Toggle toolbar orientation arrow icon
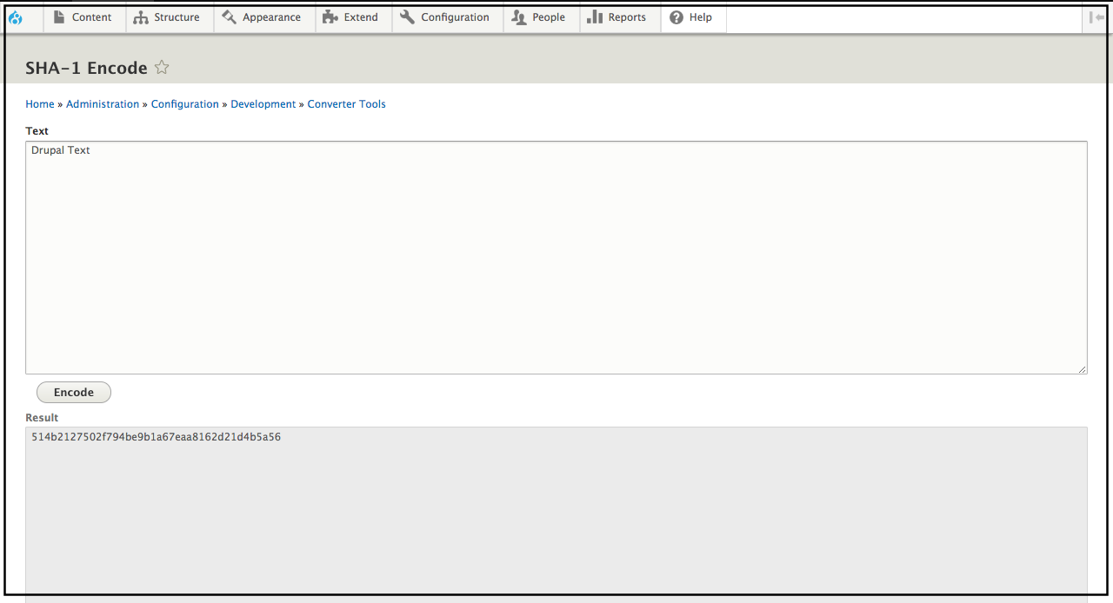The height and width of the screenshot is (603, 1113). [x=1096, y=17]
